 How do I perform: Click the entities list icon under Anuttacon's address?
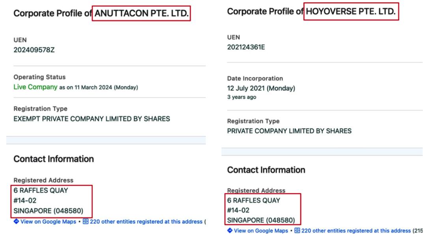pyautogui.click(x=85, y=222)
